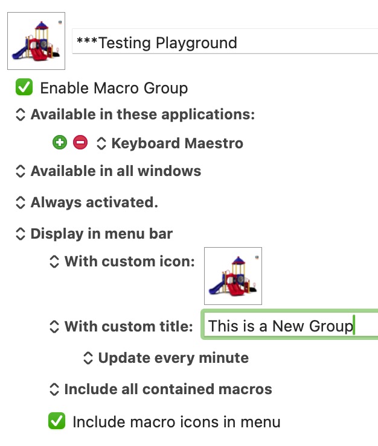Click the stepper arrows beside Keyboard Maestro
Viewport: 378px width, 446px height.
(x=101, y=143)
